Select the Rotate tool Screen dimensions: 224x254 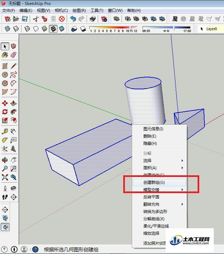(x=5, y=111)
